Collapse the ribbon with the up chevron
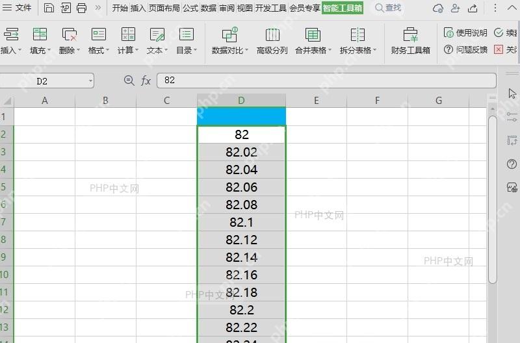Screen dimensions: 520x343 coord(512,8)
